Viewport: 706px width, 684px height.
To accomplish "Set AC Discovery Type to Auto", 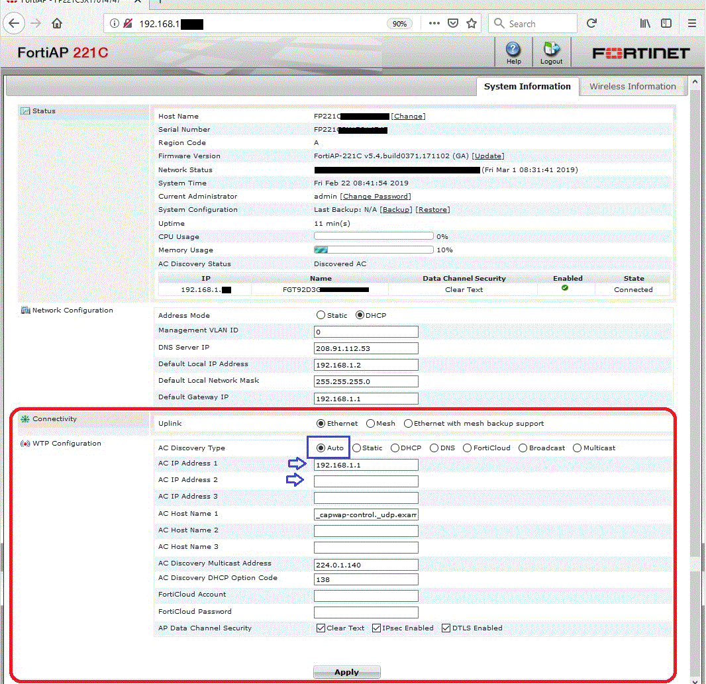I will coord(321,448).
